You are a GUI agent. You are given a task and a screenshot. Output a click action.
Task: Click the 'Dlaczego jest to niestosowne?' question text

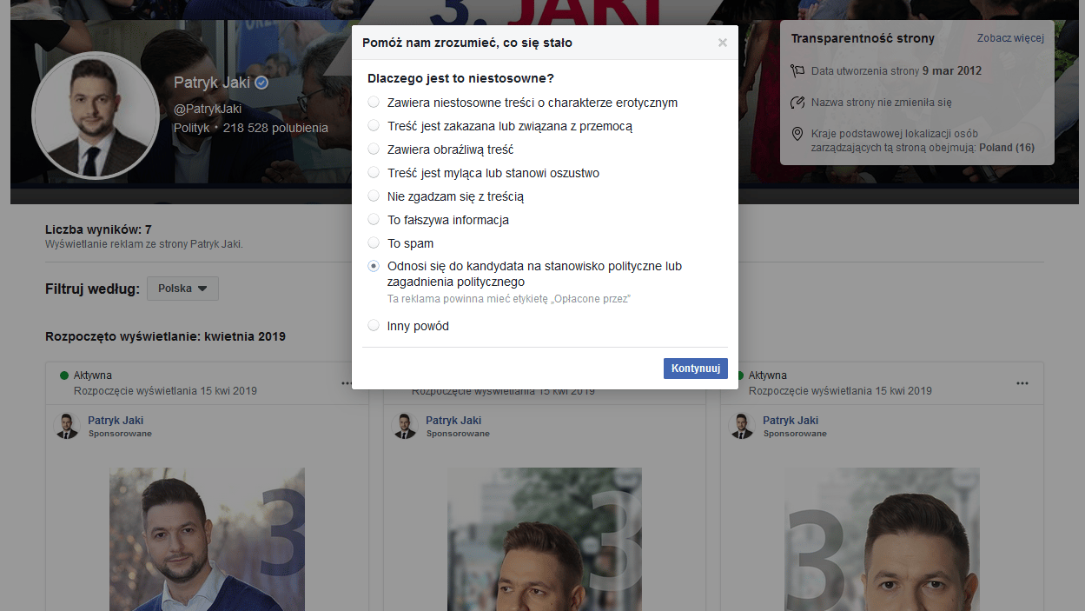460,78
